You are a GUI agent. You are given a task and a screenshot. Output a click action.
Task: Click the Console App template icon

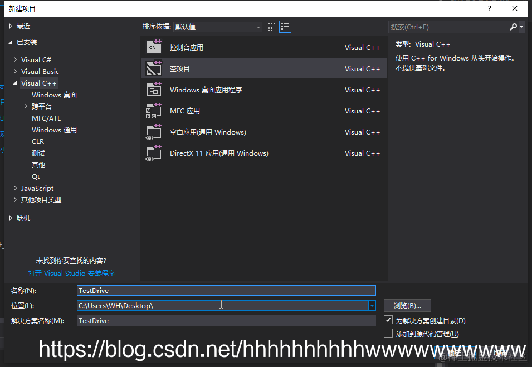tap(154, 47)
